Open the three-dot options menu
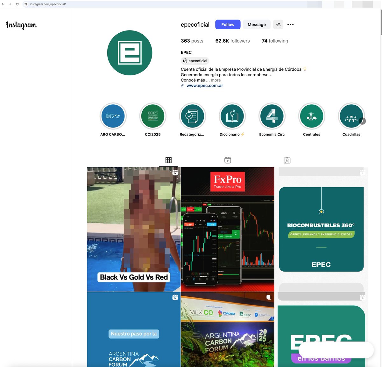Screen dimensions: 382x367 point(290,24)
